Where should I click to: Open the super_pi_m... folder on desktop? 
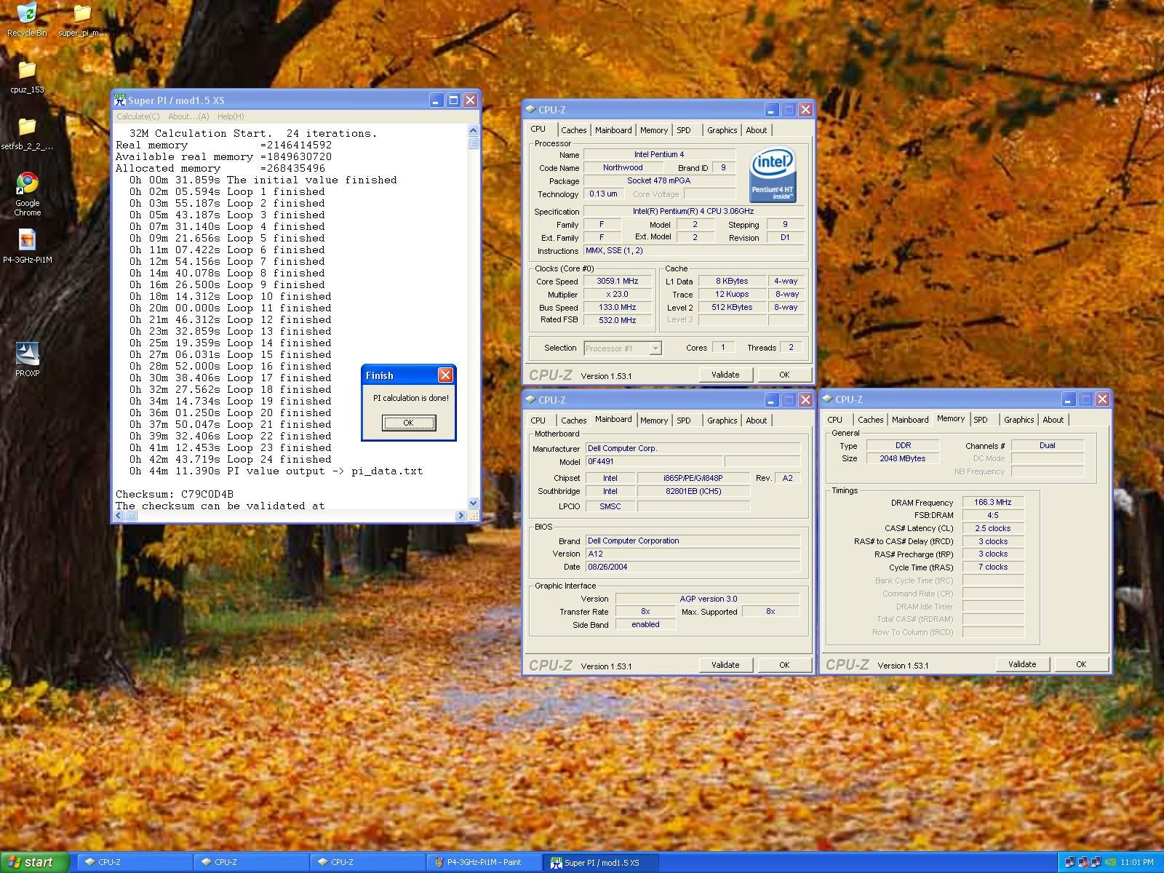[x=82, y=20]
